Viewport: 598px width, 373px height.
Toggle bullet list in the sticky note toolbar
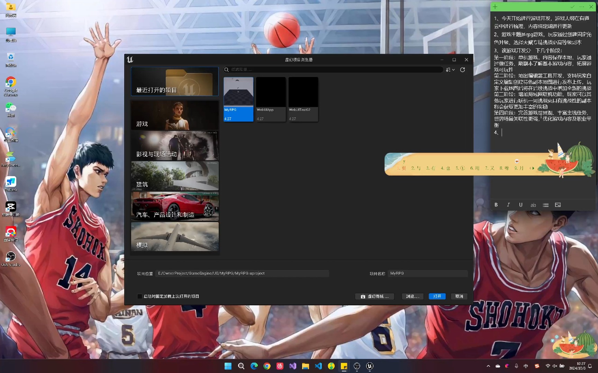click(x=546, y=205)
